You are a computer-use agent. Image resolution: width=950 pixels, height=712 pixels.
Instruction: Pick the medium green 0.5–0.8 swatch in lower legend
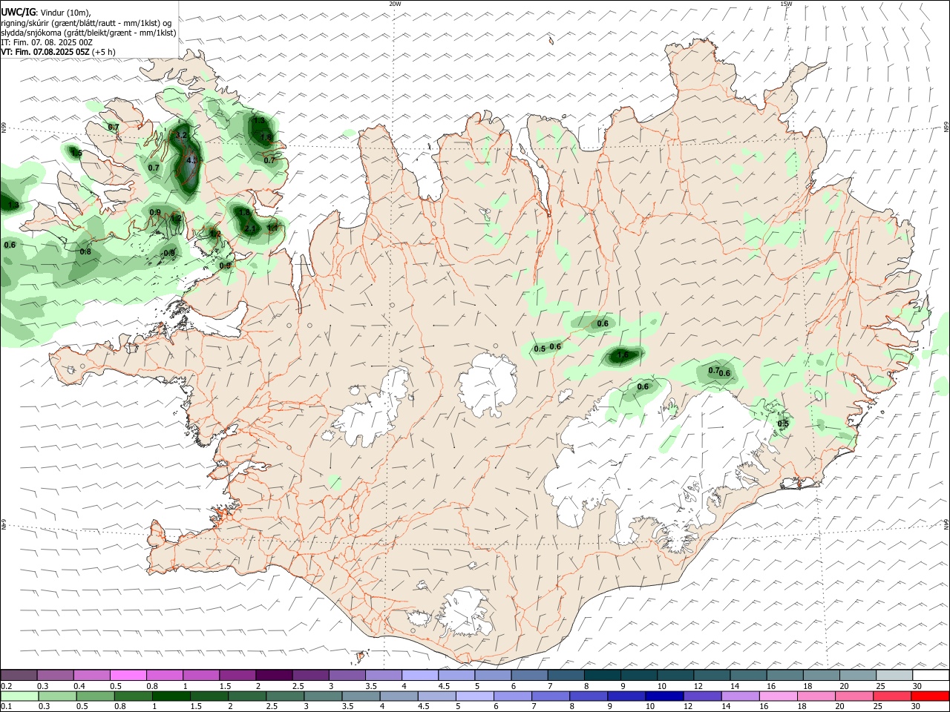pyautogui.click(x=95, y=696)
